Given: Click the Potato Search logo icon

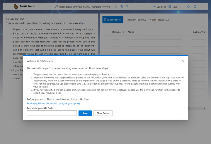Looking at the screenshot, I should [16, 6].
